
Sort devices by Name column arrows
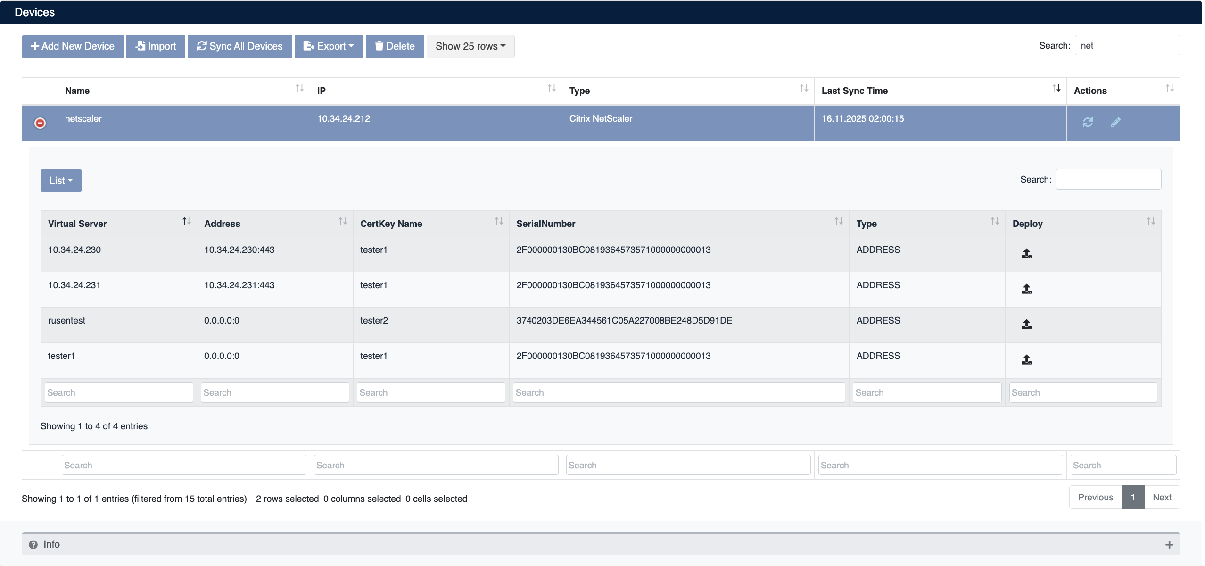tap(299, 88)
